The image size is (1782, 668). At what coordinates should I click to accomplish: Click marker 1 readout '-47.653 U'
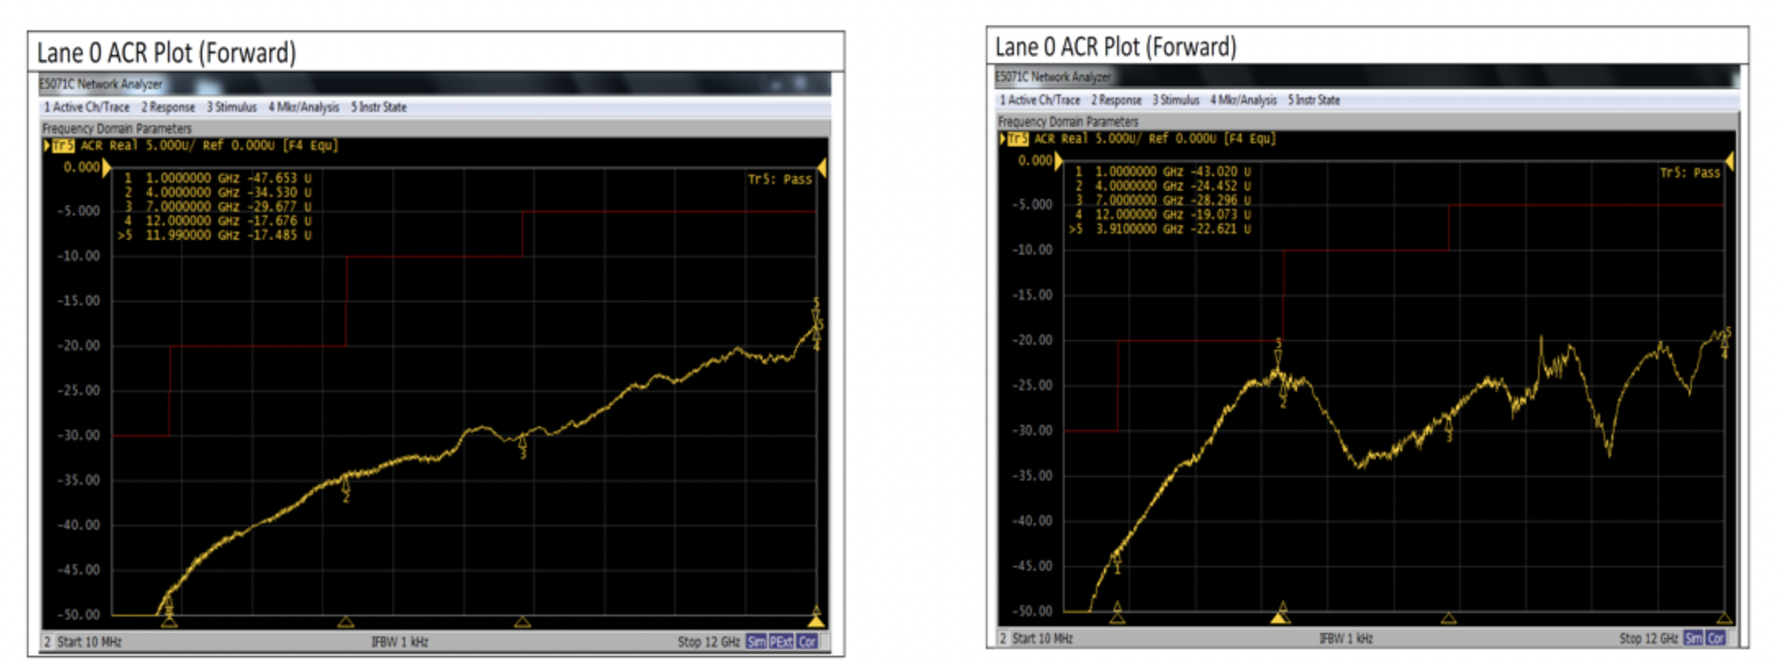tap(281, 178)
